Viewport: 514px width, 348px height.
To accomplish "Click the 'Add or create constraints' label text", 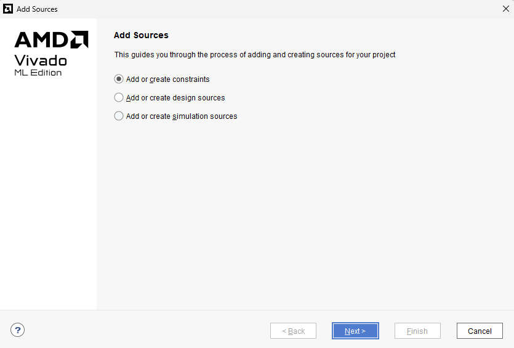I will point(167,79).
